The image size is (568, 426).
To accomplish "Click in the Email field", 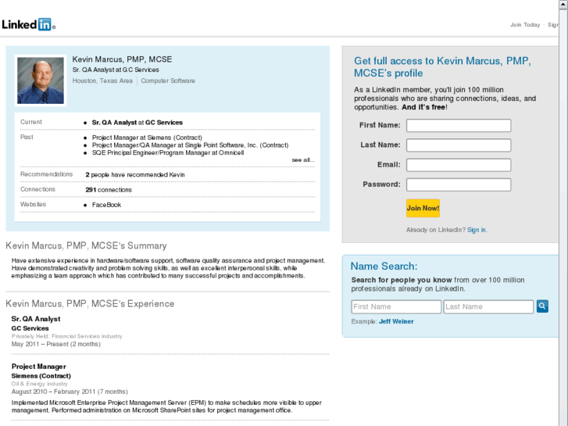I will tap(459, 165).
